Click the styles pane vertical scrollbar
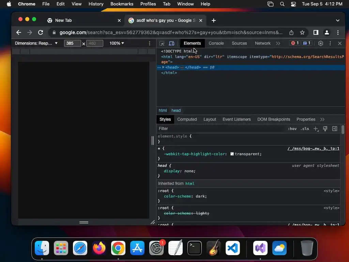Image resolution: width=349 pixels, height=262 pixels. point(343,130)
